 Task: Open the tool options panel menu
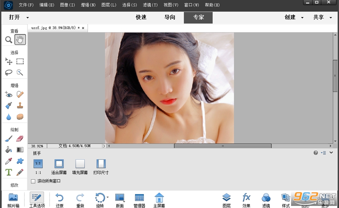point(323,153)
